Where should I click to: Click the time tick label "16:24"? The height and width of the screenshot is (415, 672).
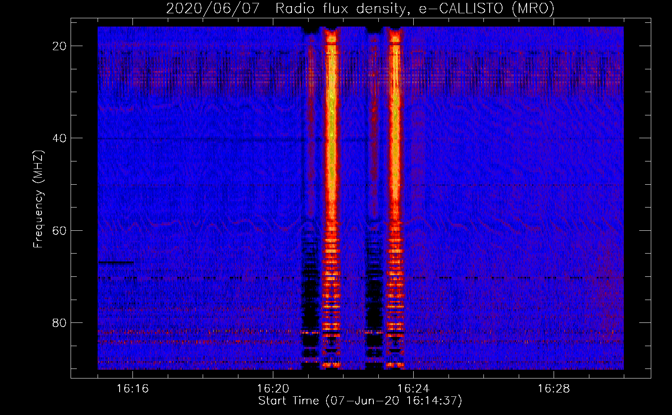413,389
